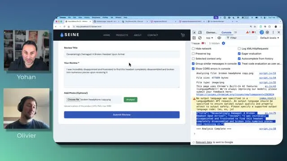
Task: Click the 'Analysis Complete' log line
Action: tap(214, 129)
